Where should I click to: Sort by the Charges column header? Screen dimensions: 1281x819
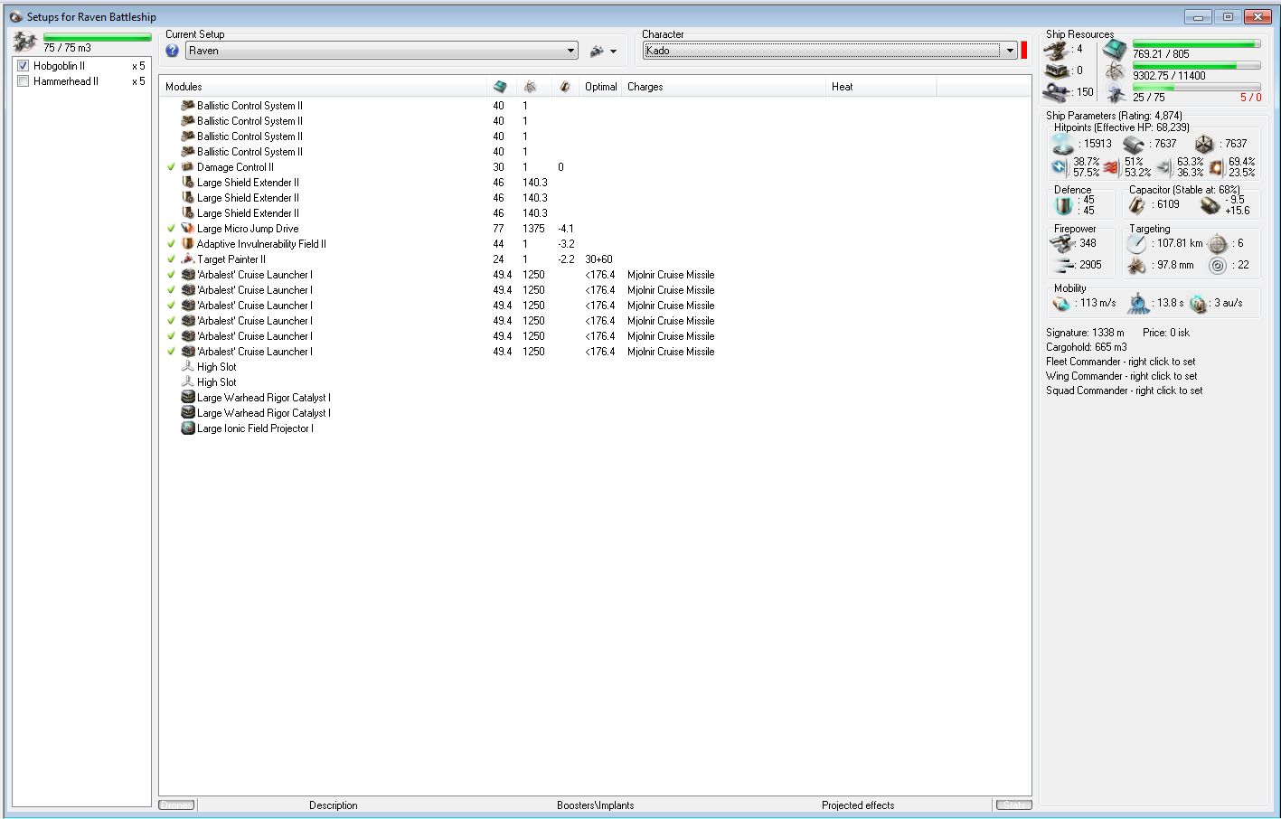tap(724, 87)
